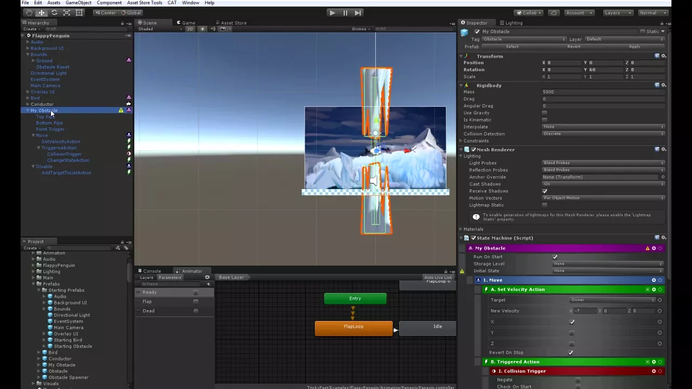This screenshot has width=692, height=389.
Task: Click Prefab Apply button
Action: 634,46
